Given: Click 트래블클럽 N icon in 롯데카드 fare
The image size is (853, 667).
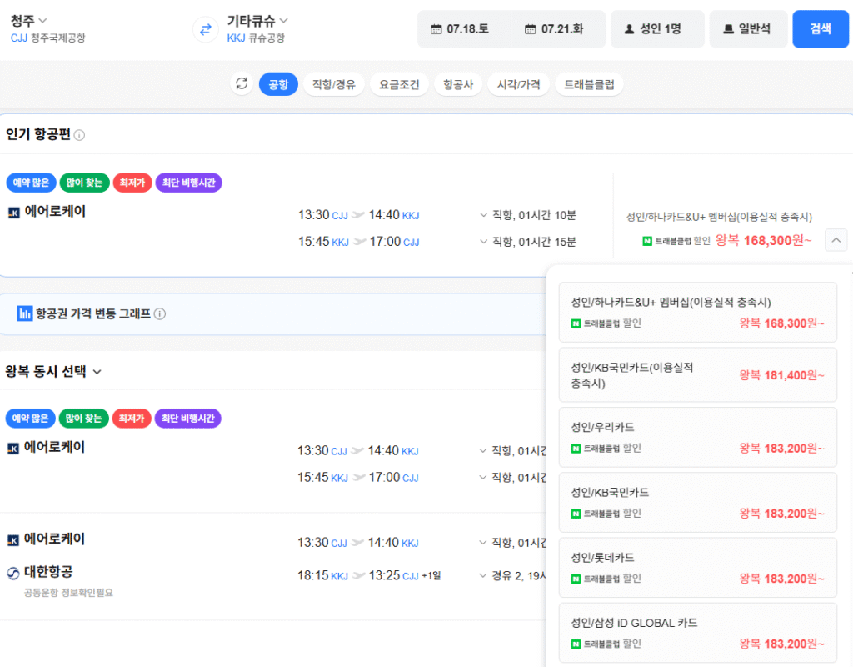Looking at the screenshot, I should (x=576, y=579).
